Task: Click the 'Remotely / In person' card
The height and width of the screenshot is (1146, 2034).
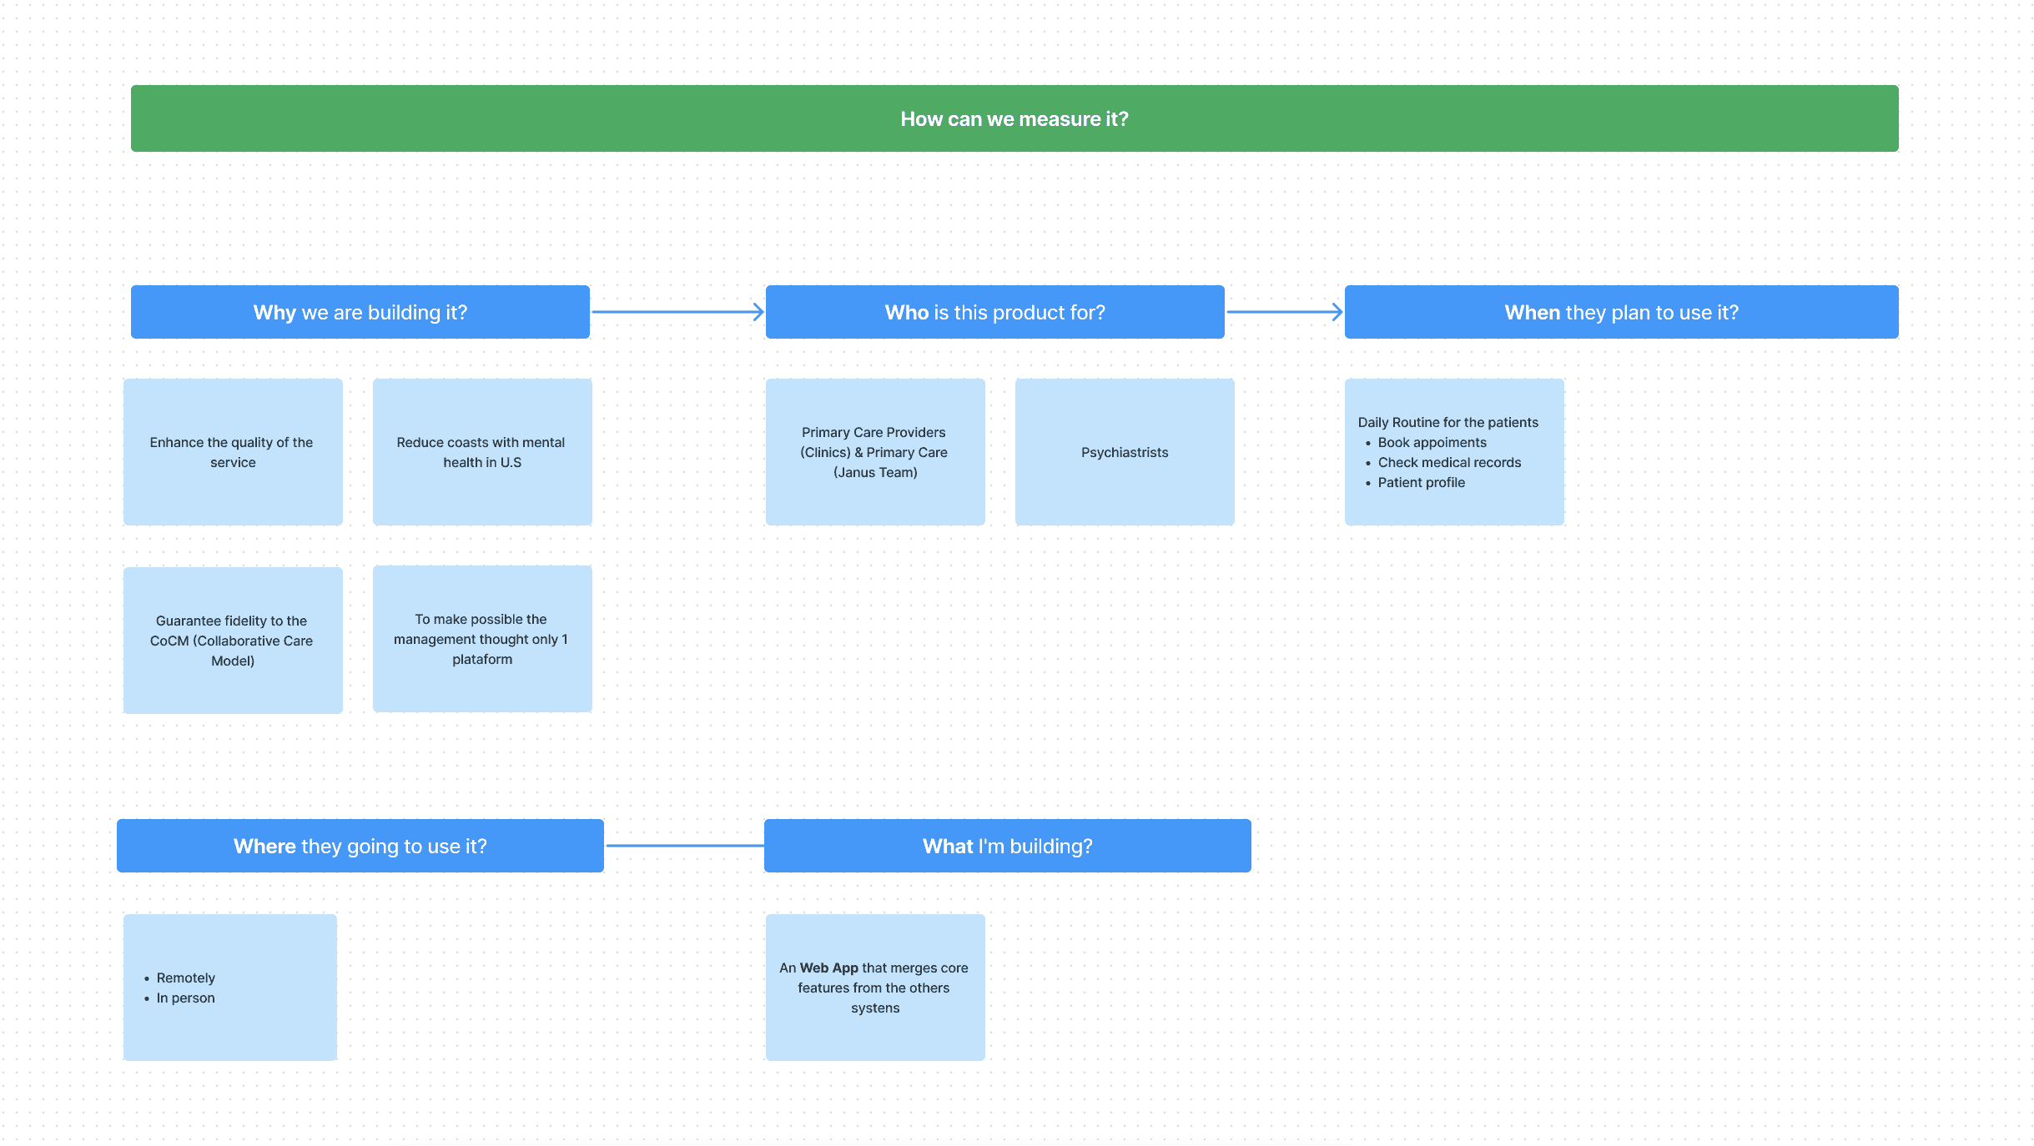Action: [230, 988]
